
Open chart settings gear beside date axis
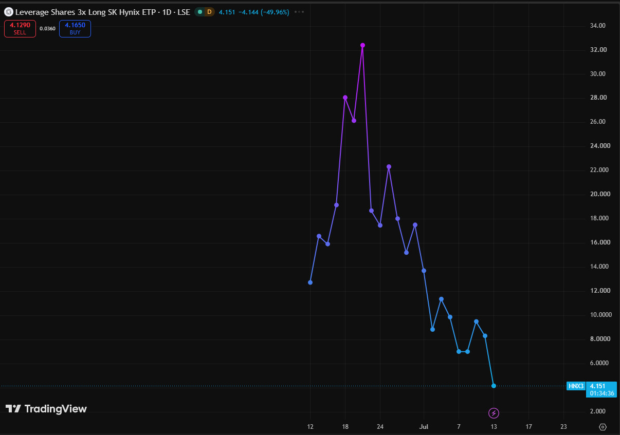[603, 427]
